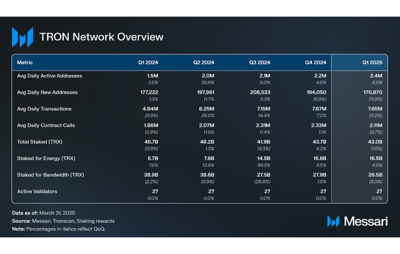This screenshot has width=400, height=254.
Task: Click the value '46.2B' total staked
Action: 207,142
